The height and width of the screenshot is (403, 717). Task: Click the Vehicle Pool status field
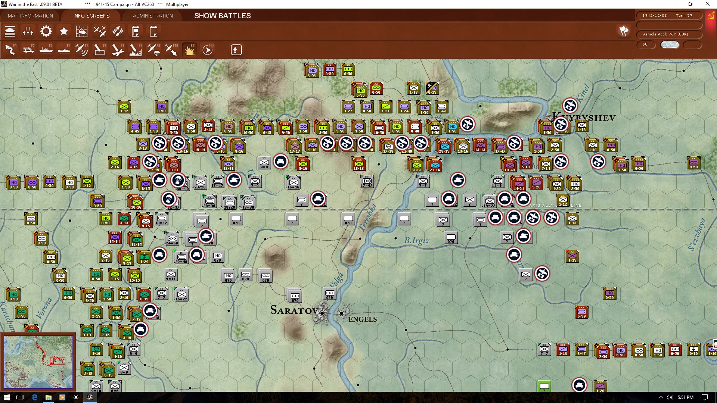(668, 34)
